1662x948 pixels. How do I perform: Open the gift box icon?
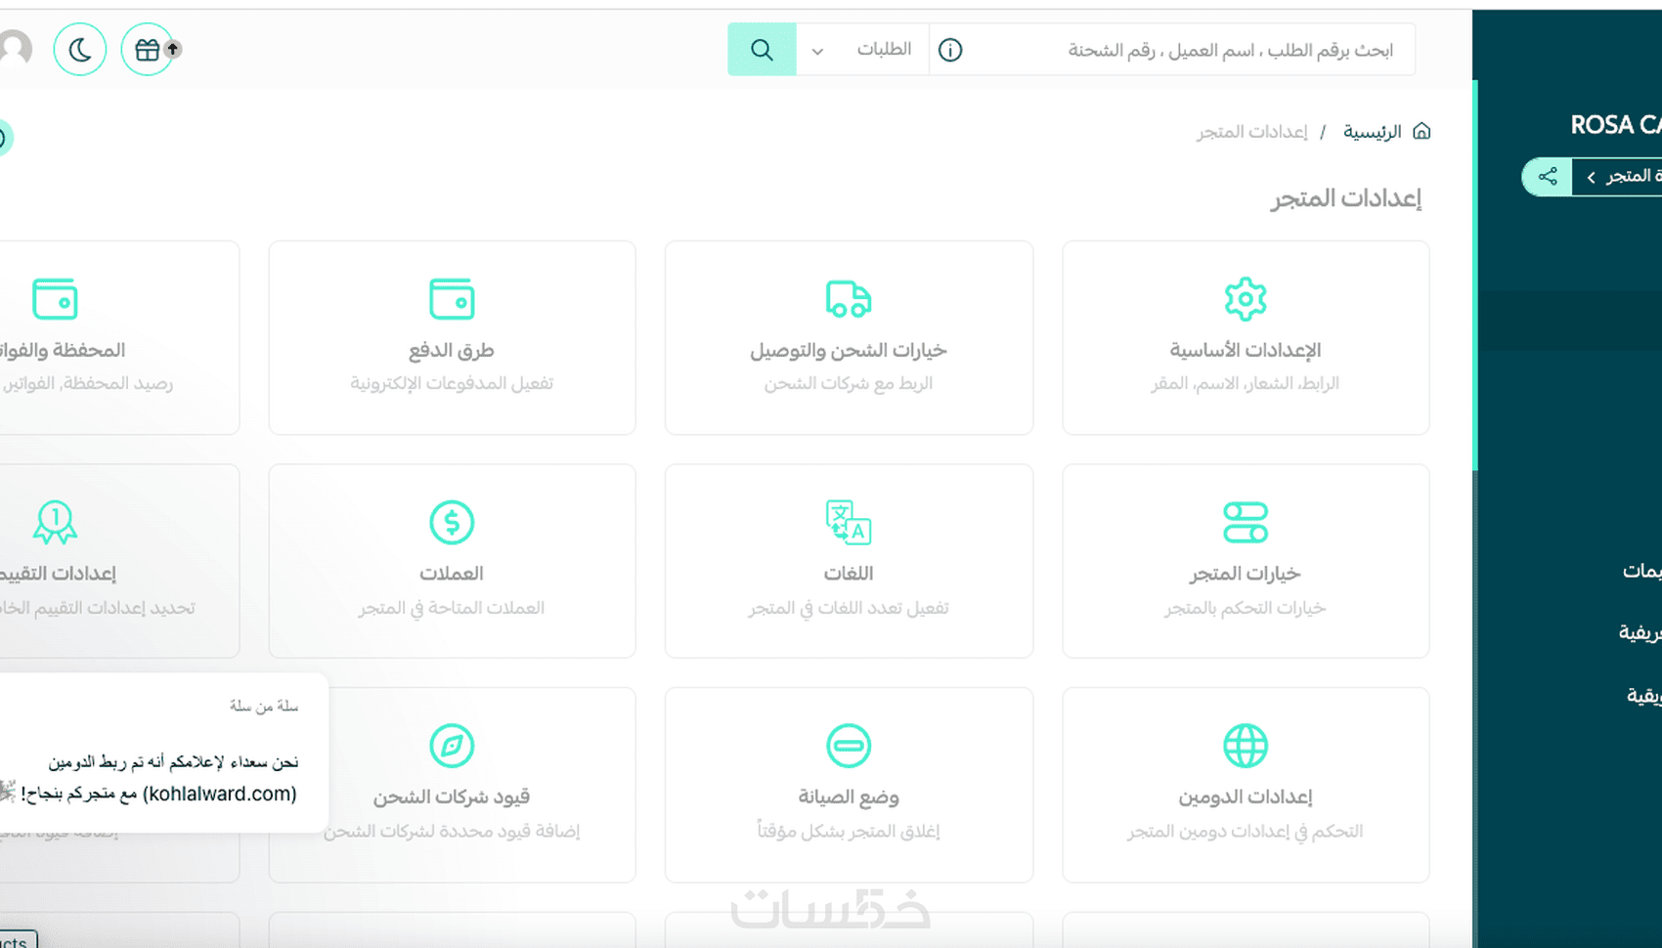(x=148, y=49)
